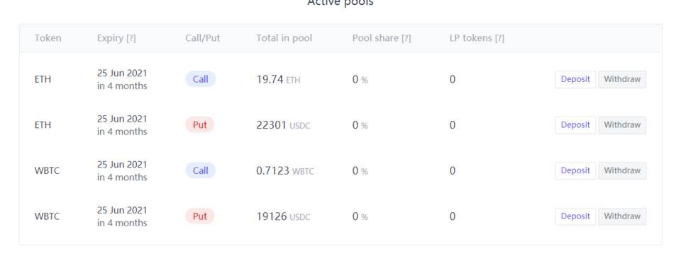Viewport: 681px width, 263px height.
Task: Deposit into the WBTC Call pool
Action: [575, 171]
